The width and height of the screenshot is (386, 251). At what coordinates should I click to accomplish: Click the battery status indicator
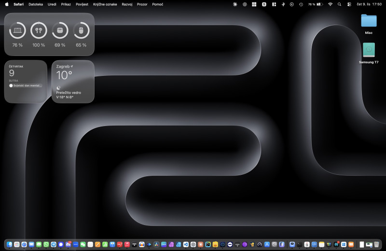point(318,4)
